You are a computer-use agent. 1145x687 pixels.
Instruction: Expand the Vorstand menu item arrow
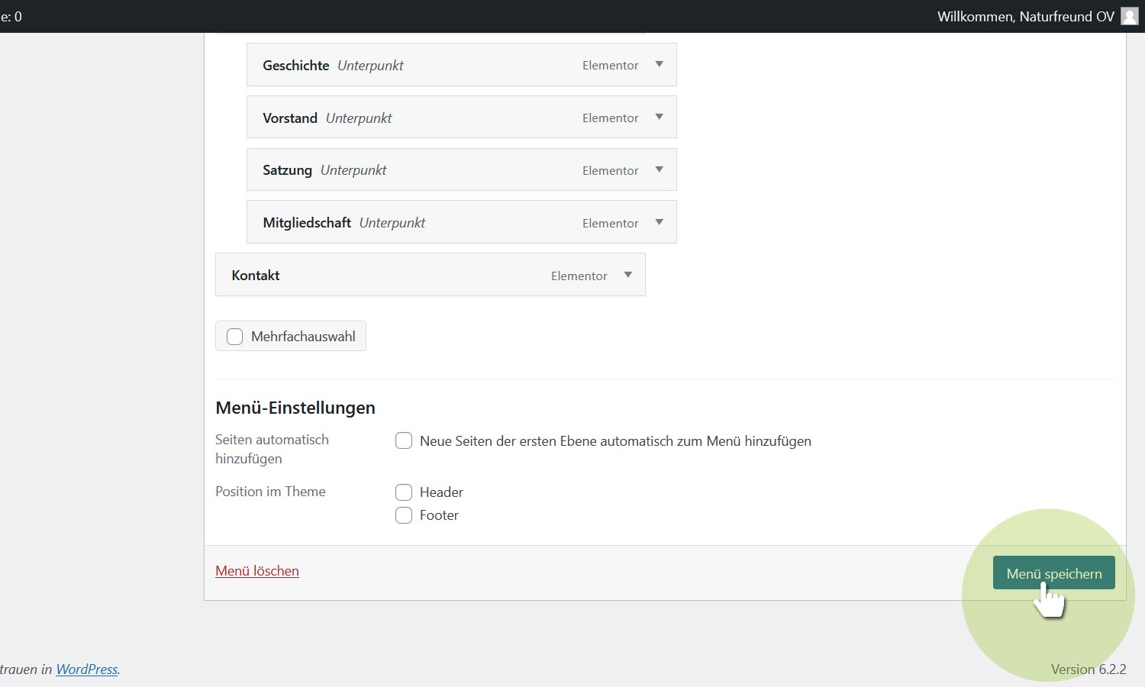coord(659,118)
